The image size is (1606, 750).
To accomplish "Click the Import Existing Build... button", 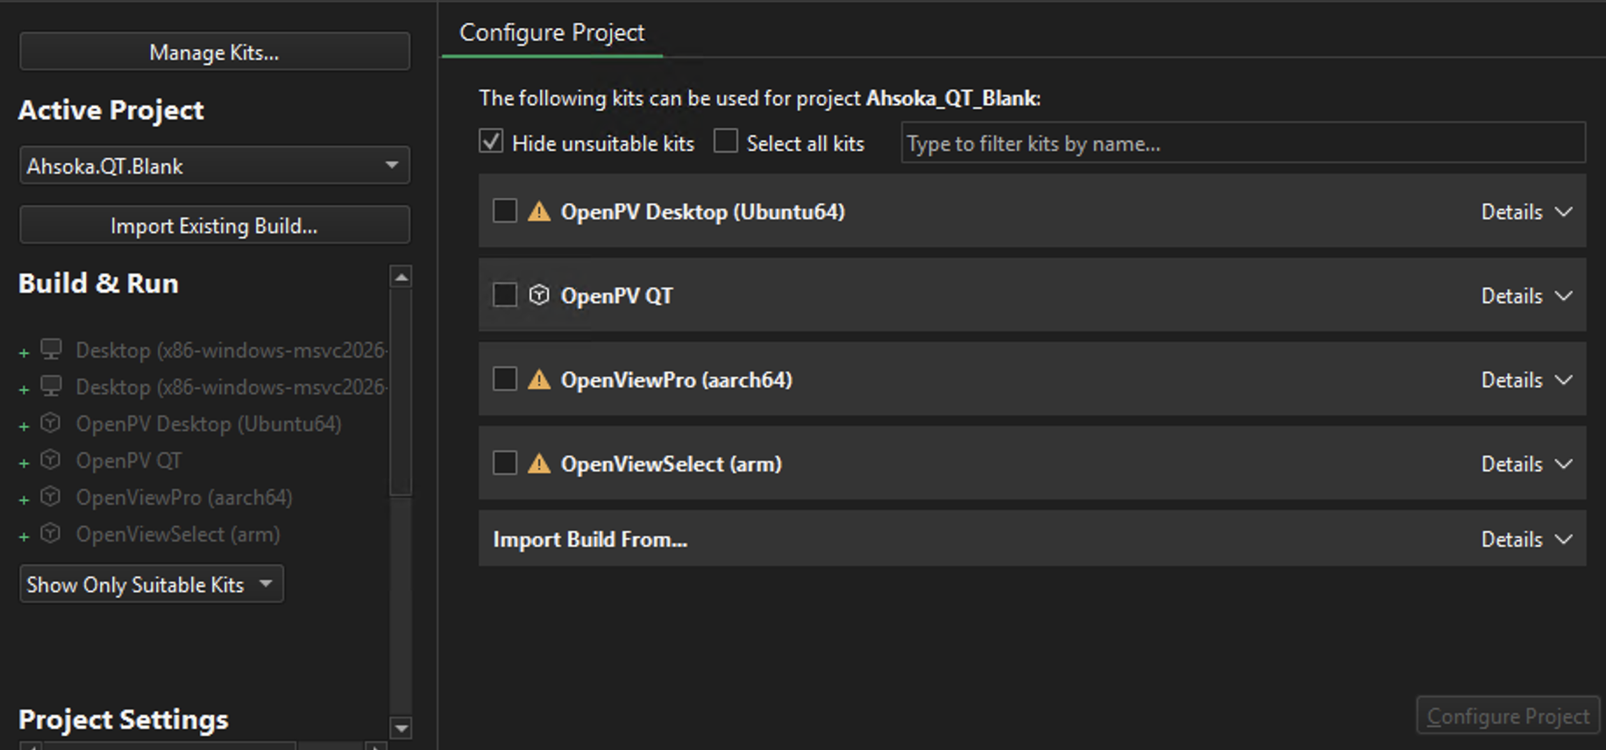I will (215, 225).
